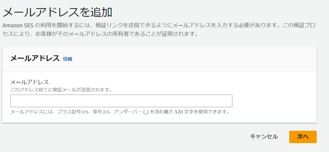Image resolution: width=329 pixels, height=152 pixels.
Task: Click the hint このアドレス宛てに検証メールが送信されます
Action: [x=61, y=90]
